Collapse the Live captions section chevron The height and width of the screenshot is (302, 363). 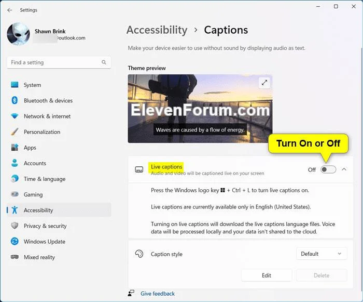(x=344, y=169)
